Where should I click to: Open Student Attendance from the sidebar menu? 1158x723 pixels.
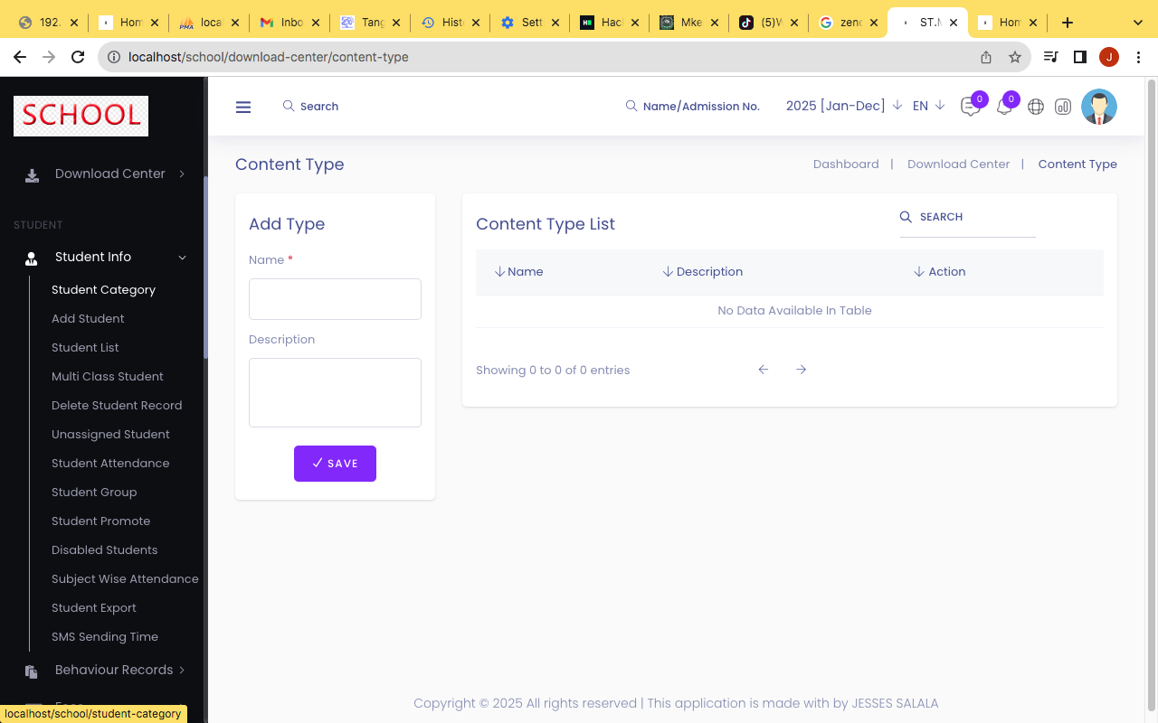(x=110, y=463)
